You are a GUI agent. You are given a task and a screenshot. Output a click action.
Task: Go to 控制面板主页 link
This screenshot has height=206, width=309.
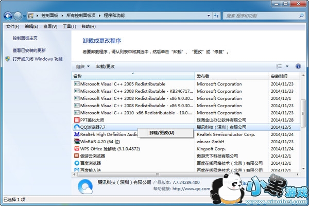click(25, 38)
